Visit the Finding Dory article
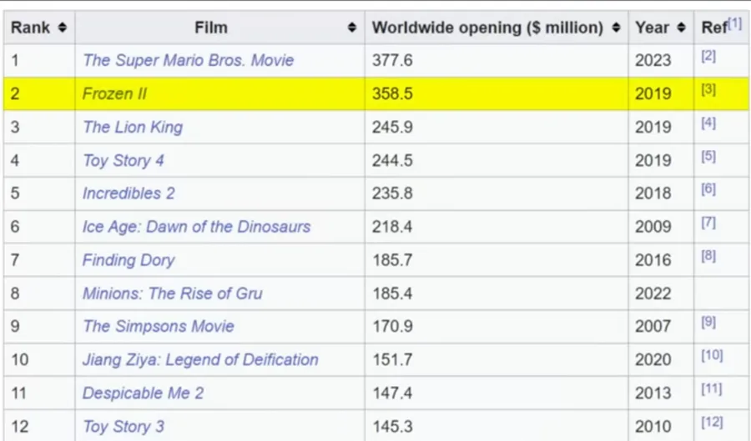The image size is (751, 441). point(129,260)
